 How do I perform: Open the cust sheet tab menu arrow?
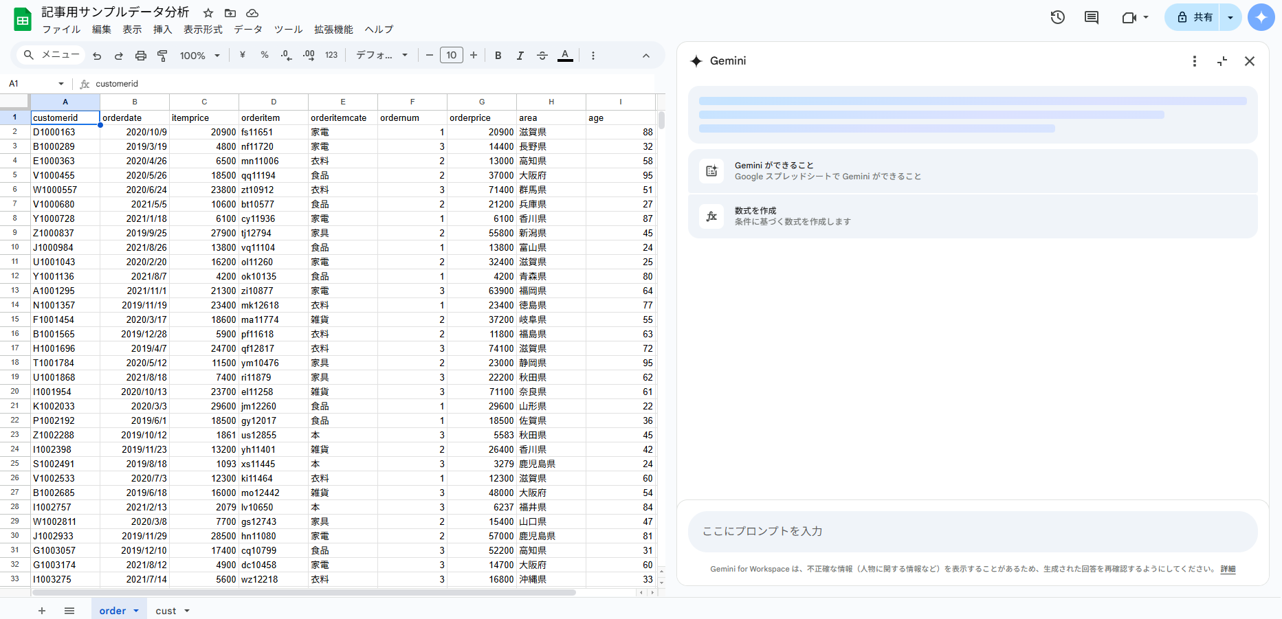(x=187, y=611)
